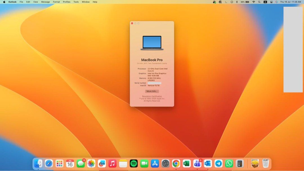Viewport: 304px width, 171px height.
Task: Open System Settings gear icon
Action: [x=166, y=164]
